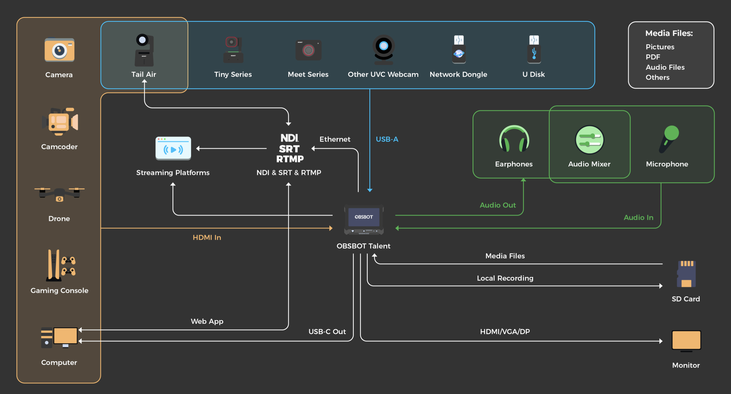Screen dimensions: 731x394
Task: Select 'Media Files' label above SD arrow
Action: click(505, 256)
